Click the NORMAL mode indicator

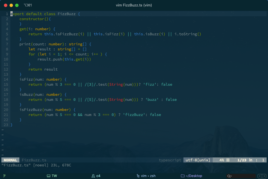pos(10,160)
